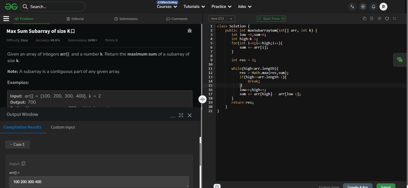408x188 pixels.
Task: Submit the solution
Action: [x=386, y=186]
